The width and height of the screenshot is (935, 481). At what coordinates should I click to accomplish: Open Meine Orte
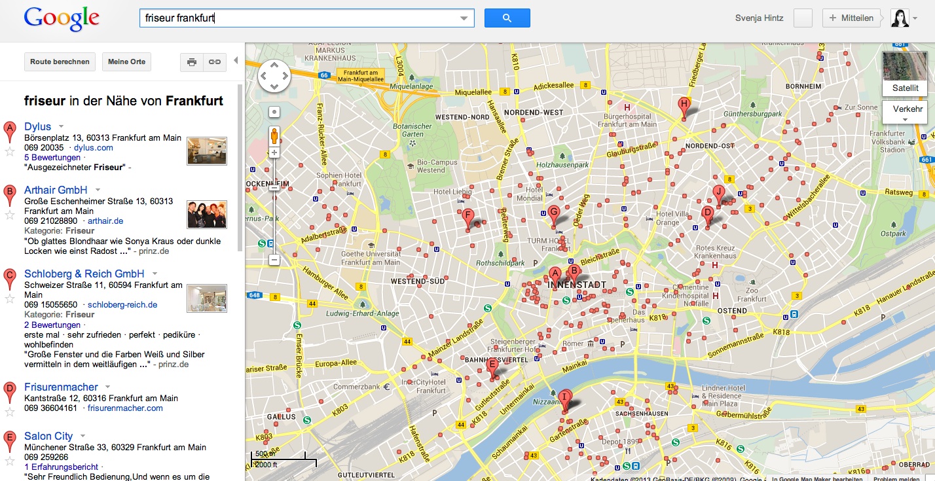coord(127,62)
